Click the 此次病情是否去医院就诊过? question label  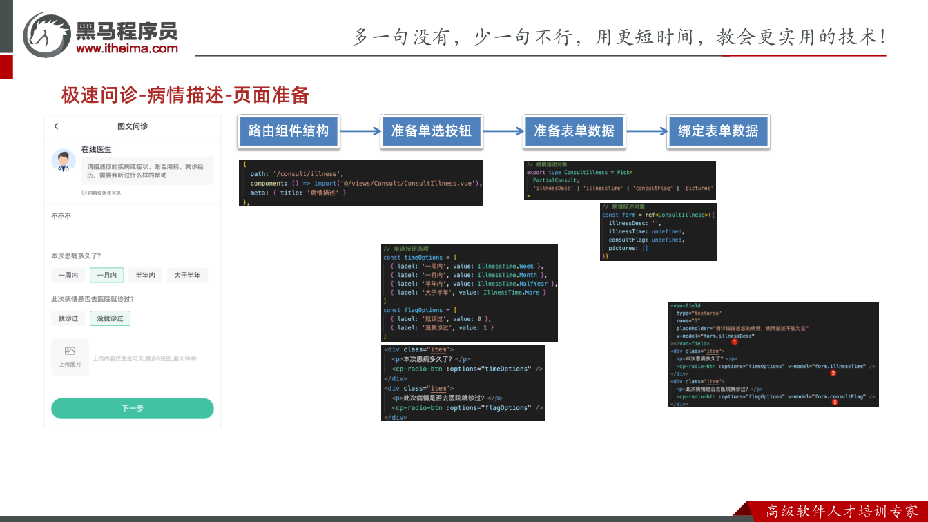tap(93, 299)
